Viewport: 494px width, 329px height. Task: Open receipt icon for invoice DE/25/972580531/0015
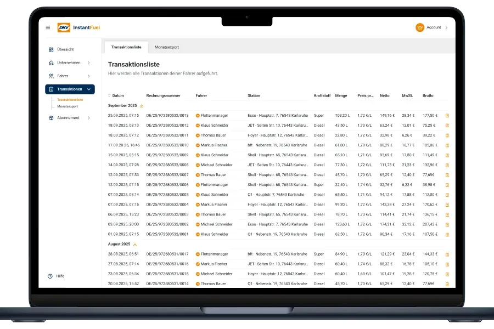pyautogui.click(x=447, y=274)
